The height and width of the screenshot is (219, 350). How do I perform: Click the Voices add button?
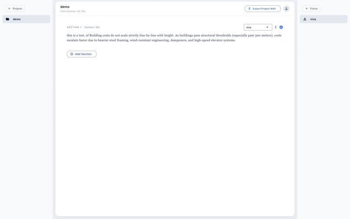311,9
